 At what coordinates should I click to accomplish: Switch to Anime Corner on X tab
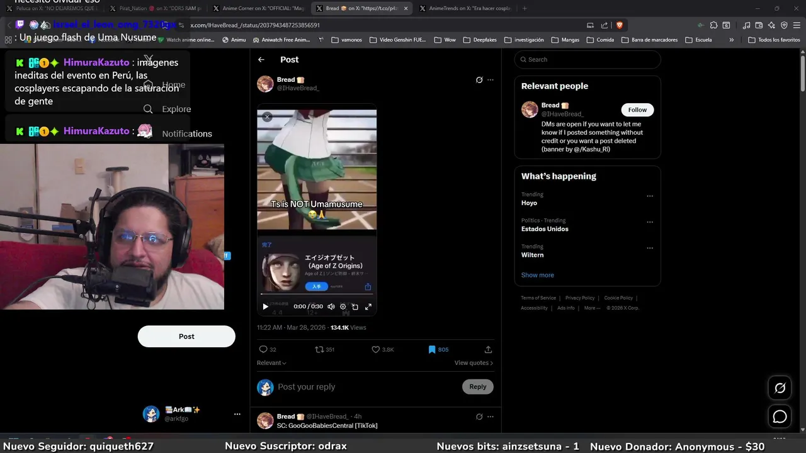(258, 8)
